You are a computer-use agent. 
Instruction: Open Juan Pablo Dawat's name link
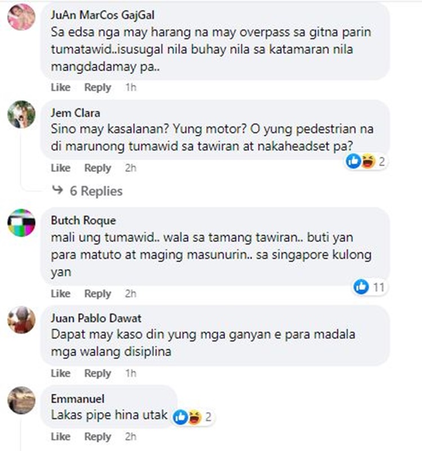click(x=96, y=318)
